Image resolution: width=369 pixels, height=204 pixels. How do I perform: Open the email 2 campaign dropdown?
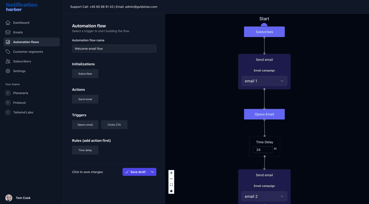click(x=264, y=196)
